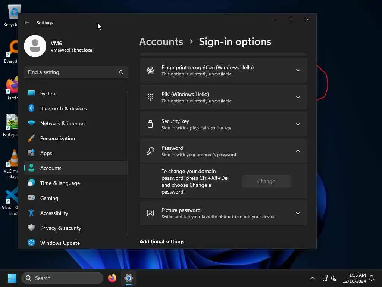Image resolution: width=382 pixels, height=287 pixels.
Task: Click the VM6 user avatar picture
Action: click(x=35, y=46)
